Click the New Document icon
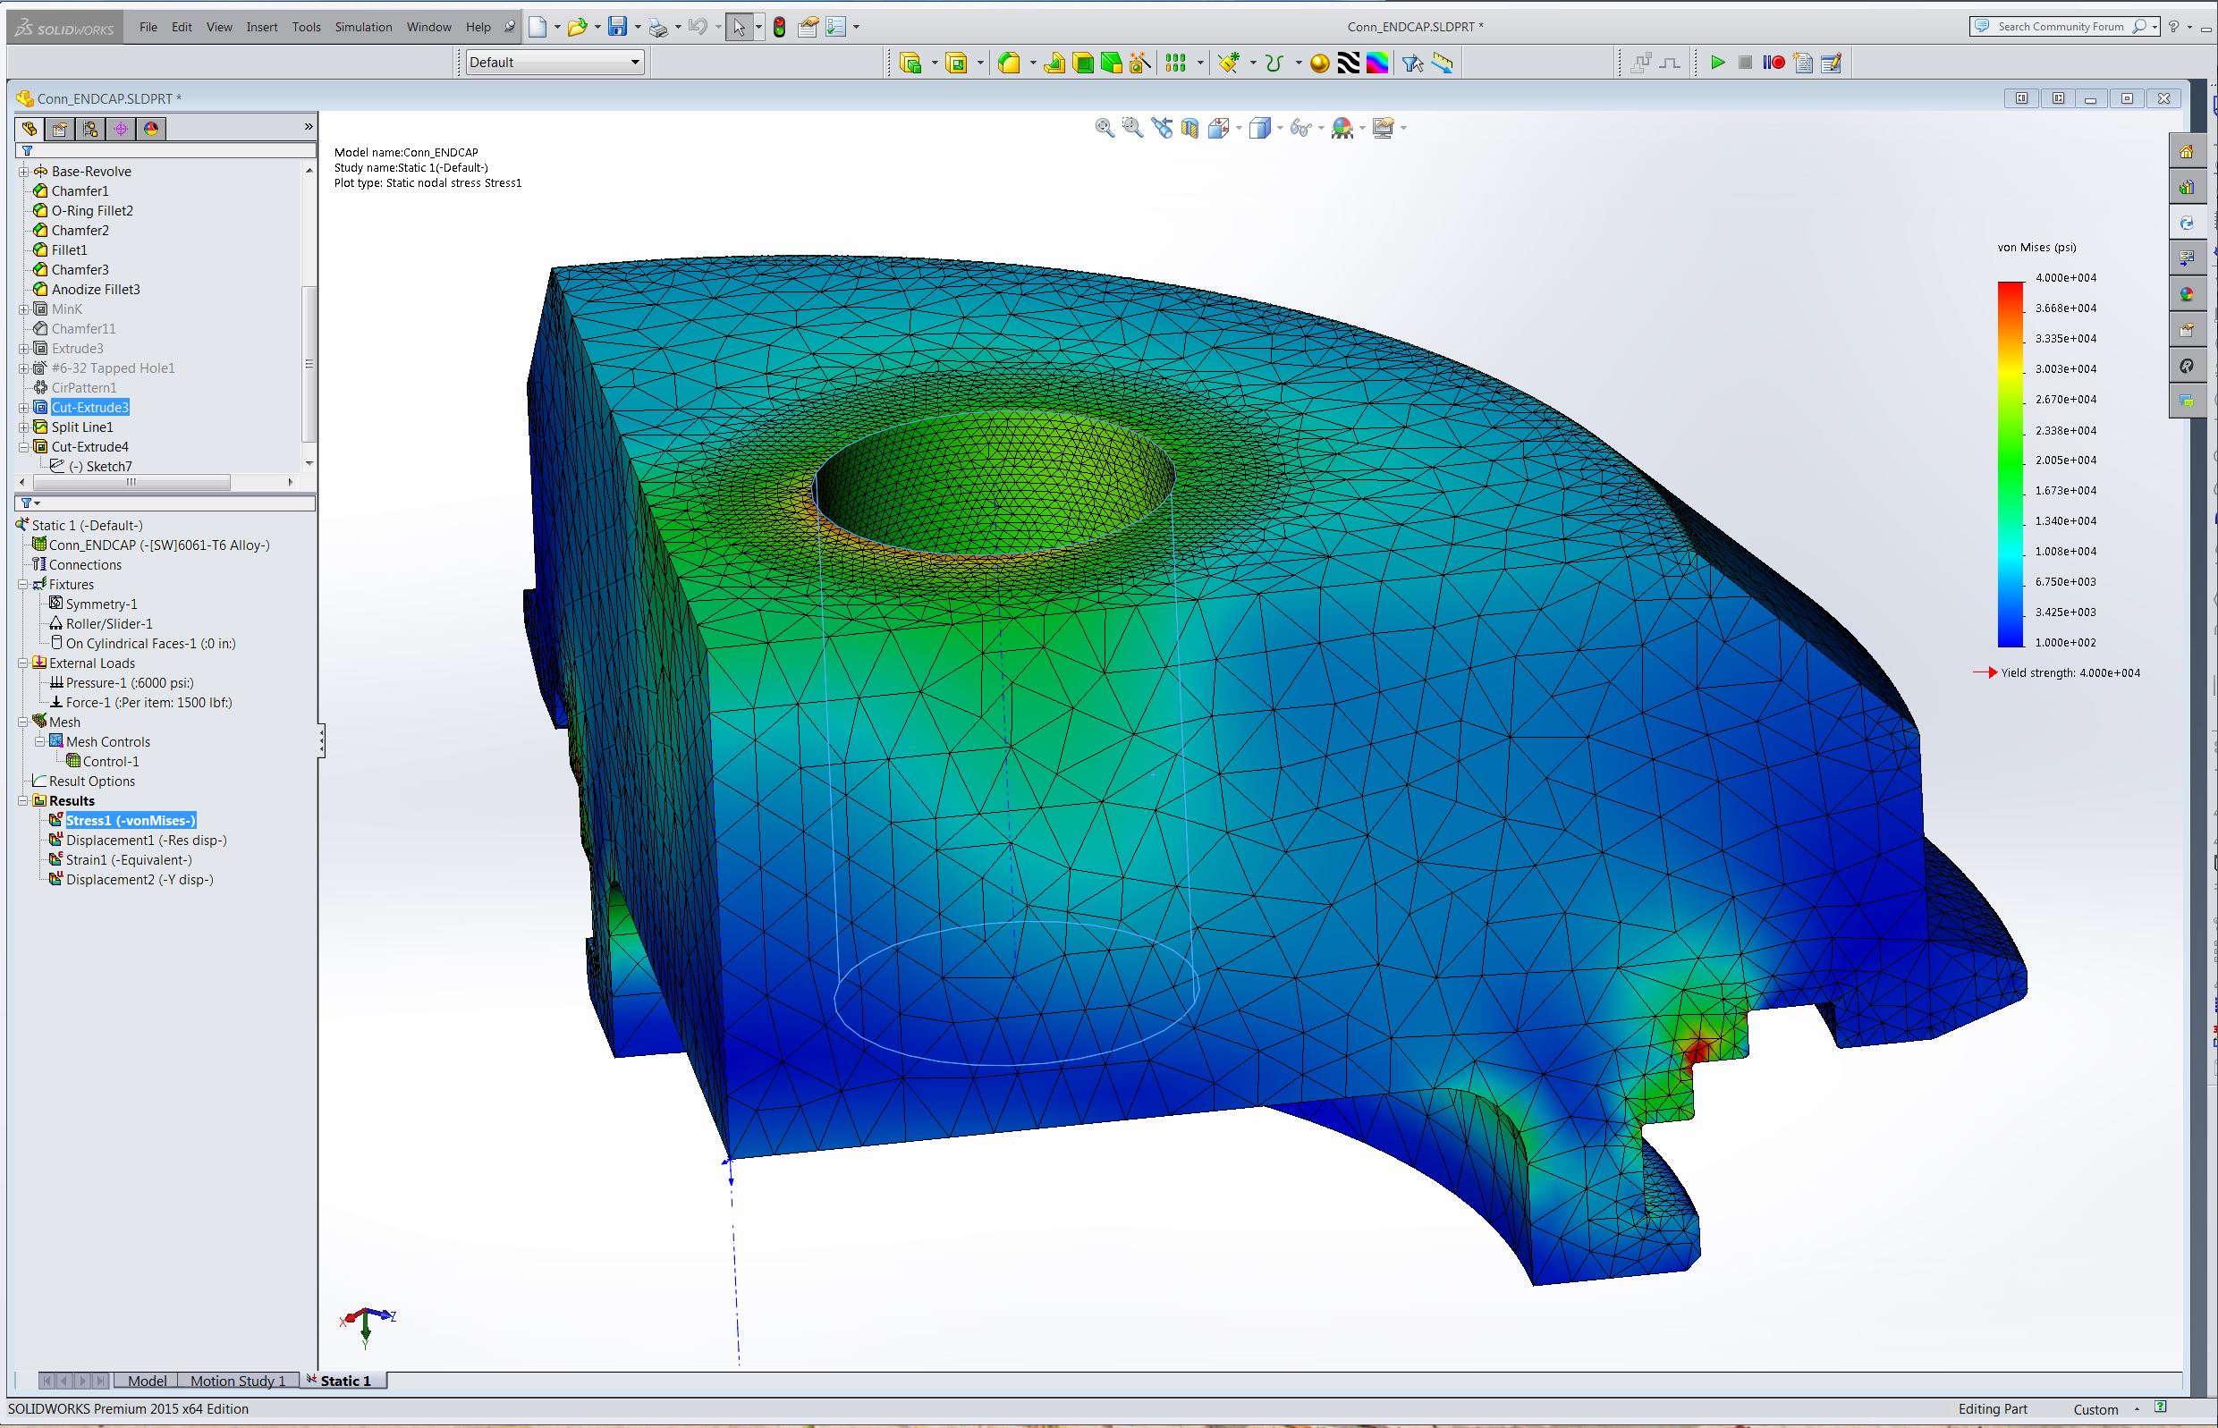Viewport: 2218px width, 1428px height. (538, 27)
